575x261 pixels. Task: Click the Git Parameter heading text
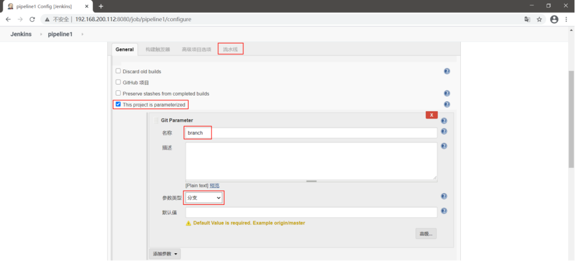coord(177,120)
